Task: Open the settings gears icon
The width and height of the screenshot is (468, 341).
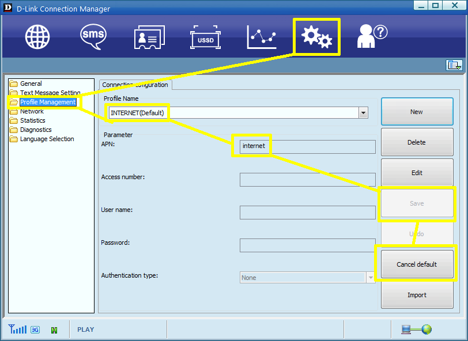Action: [x=316, y=37]
